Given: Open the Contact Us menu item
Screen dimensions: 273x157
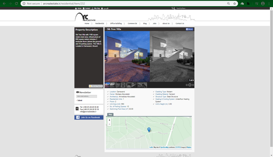Looking at the screenshot, I should [x=180, y=23].
